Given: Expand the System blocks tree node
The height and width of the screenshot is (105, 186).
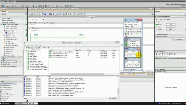Looking at the screenshot, I should (5, 36).
